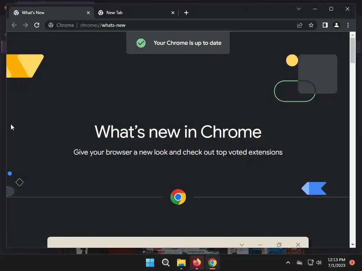Viewport: 362px width, 271px height.
Task: Open the Windows Start menu
Action: (150, 263)
